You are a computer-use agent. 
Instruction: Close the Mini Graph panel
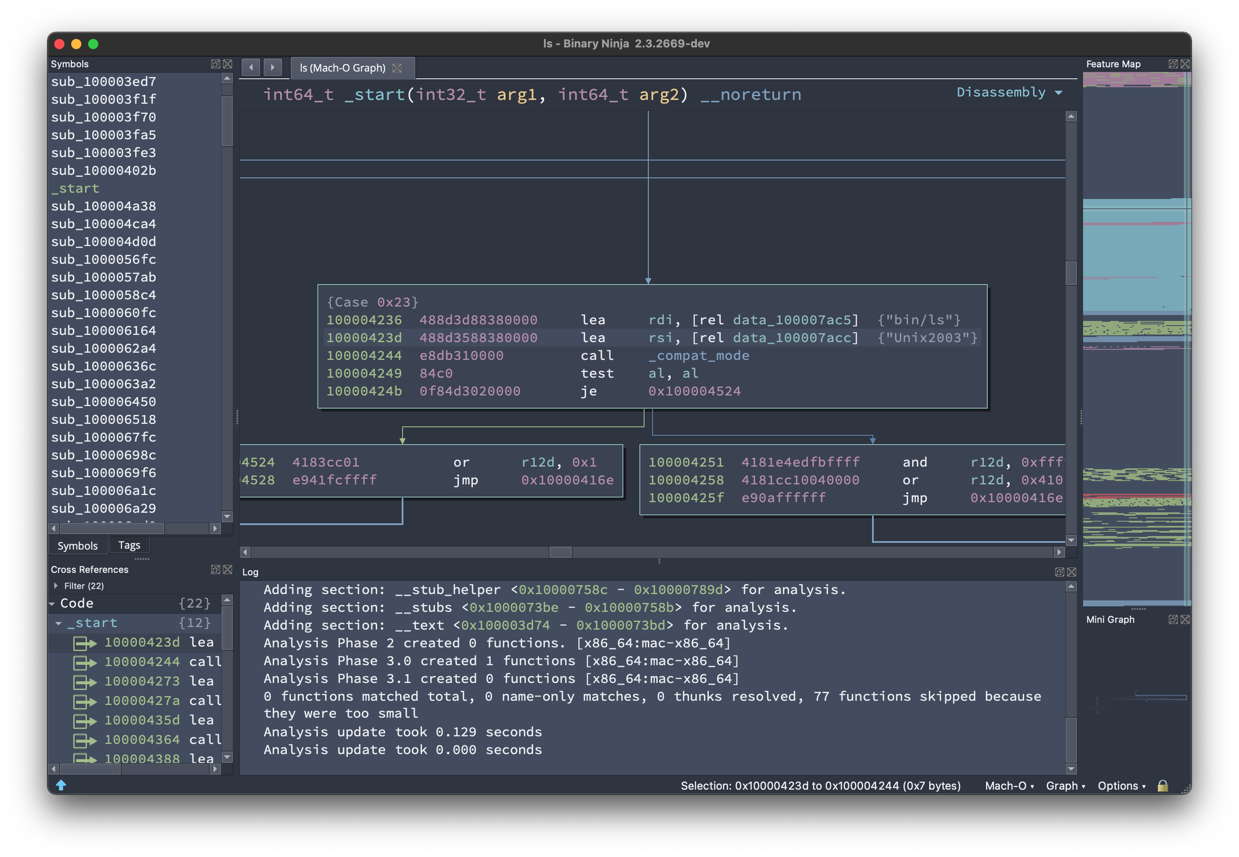1185,619
